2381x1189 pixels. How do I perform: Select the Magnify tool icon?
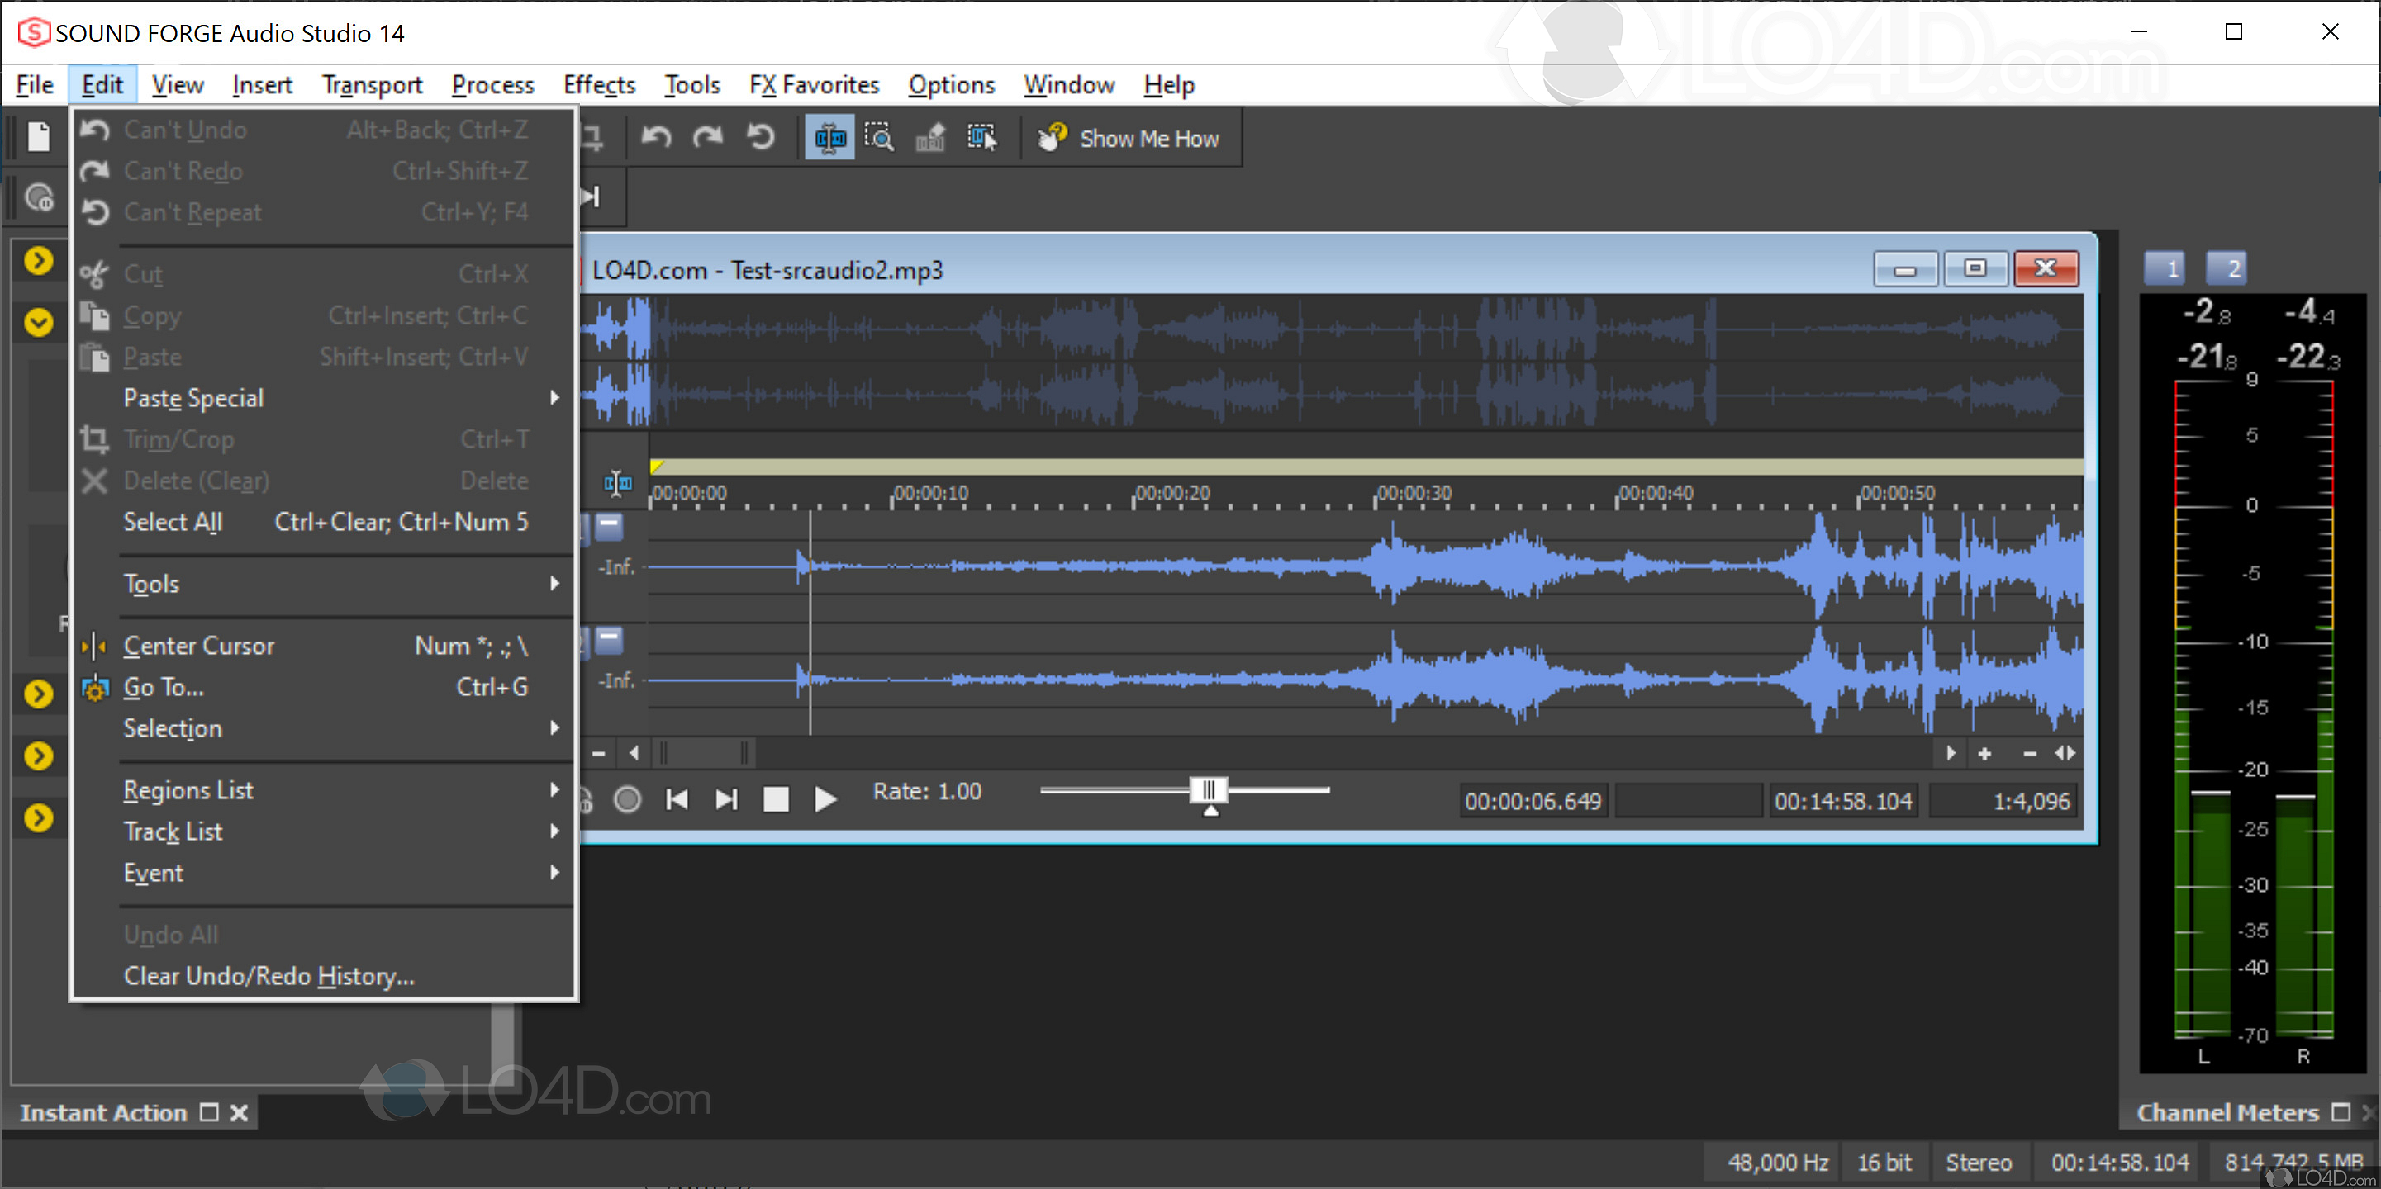coord(878,139)
